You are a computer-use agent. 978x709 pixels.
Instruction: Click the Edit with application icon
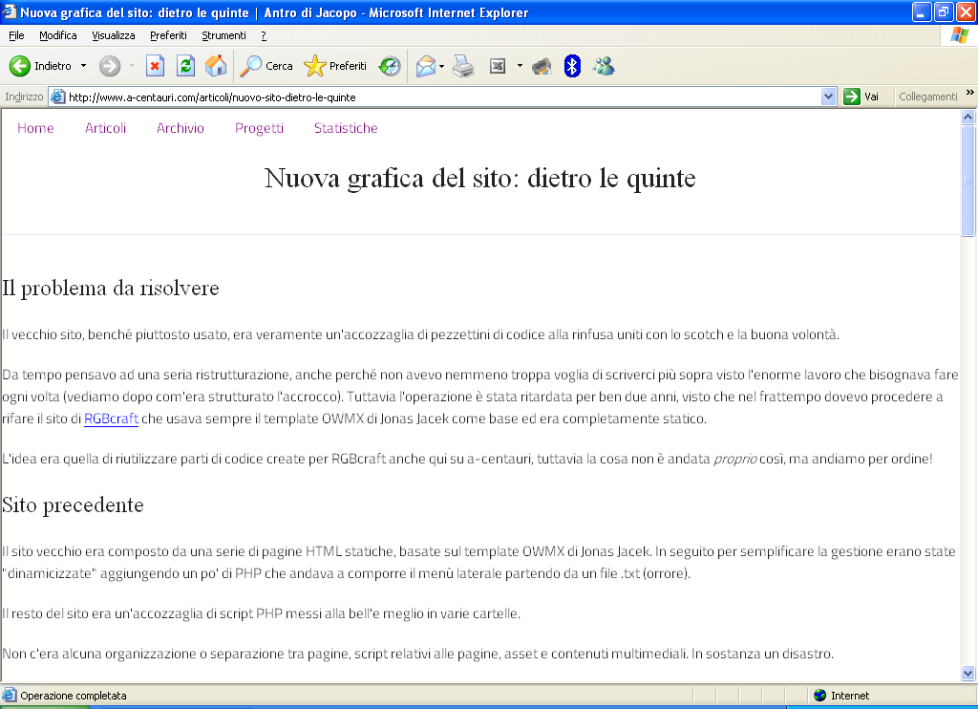click(x=497, y=66)
